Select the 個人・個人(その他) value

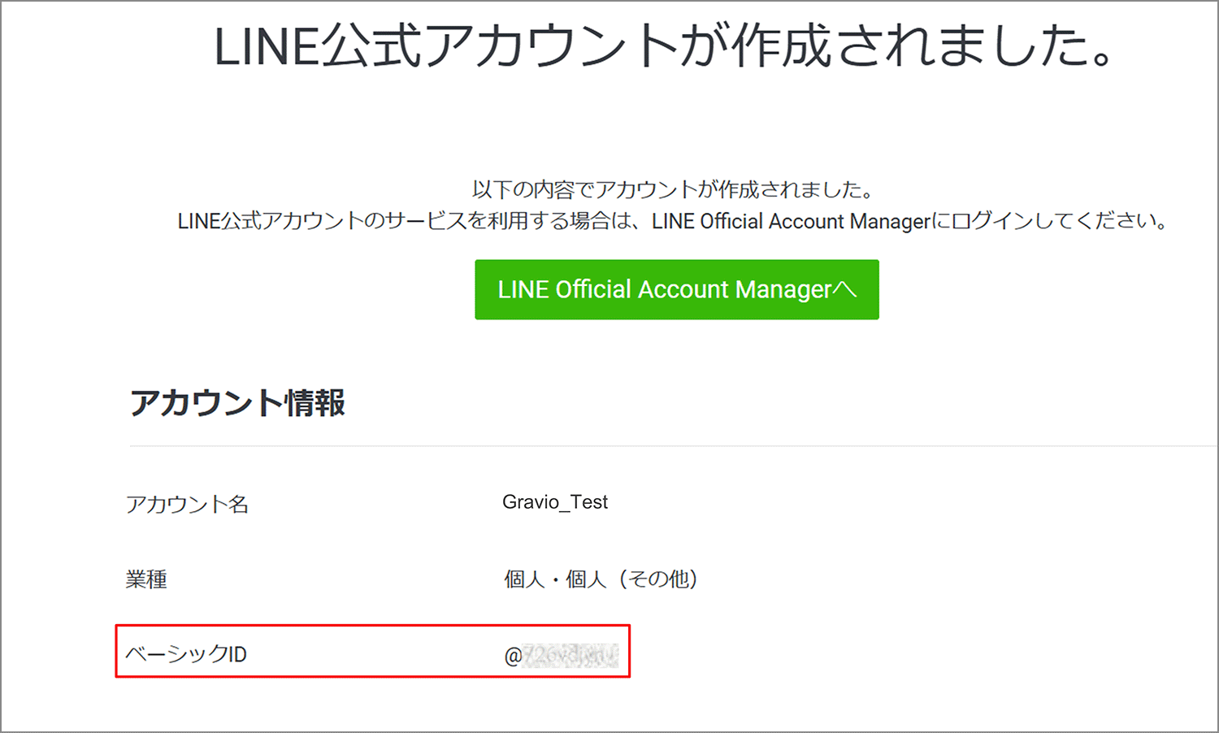[x=601, y=579]
